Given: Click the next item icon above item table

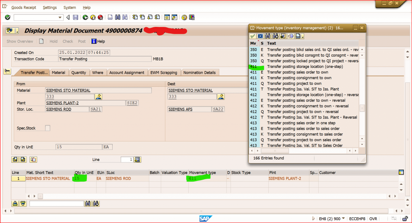Looking at the screenshot, I should point(23,159).
